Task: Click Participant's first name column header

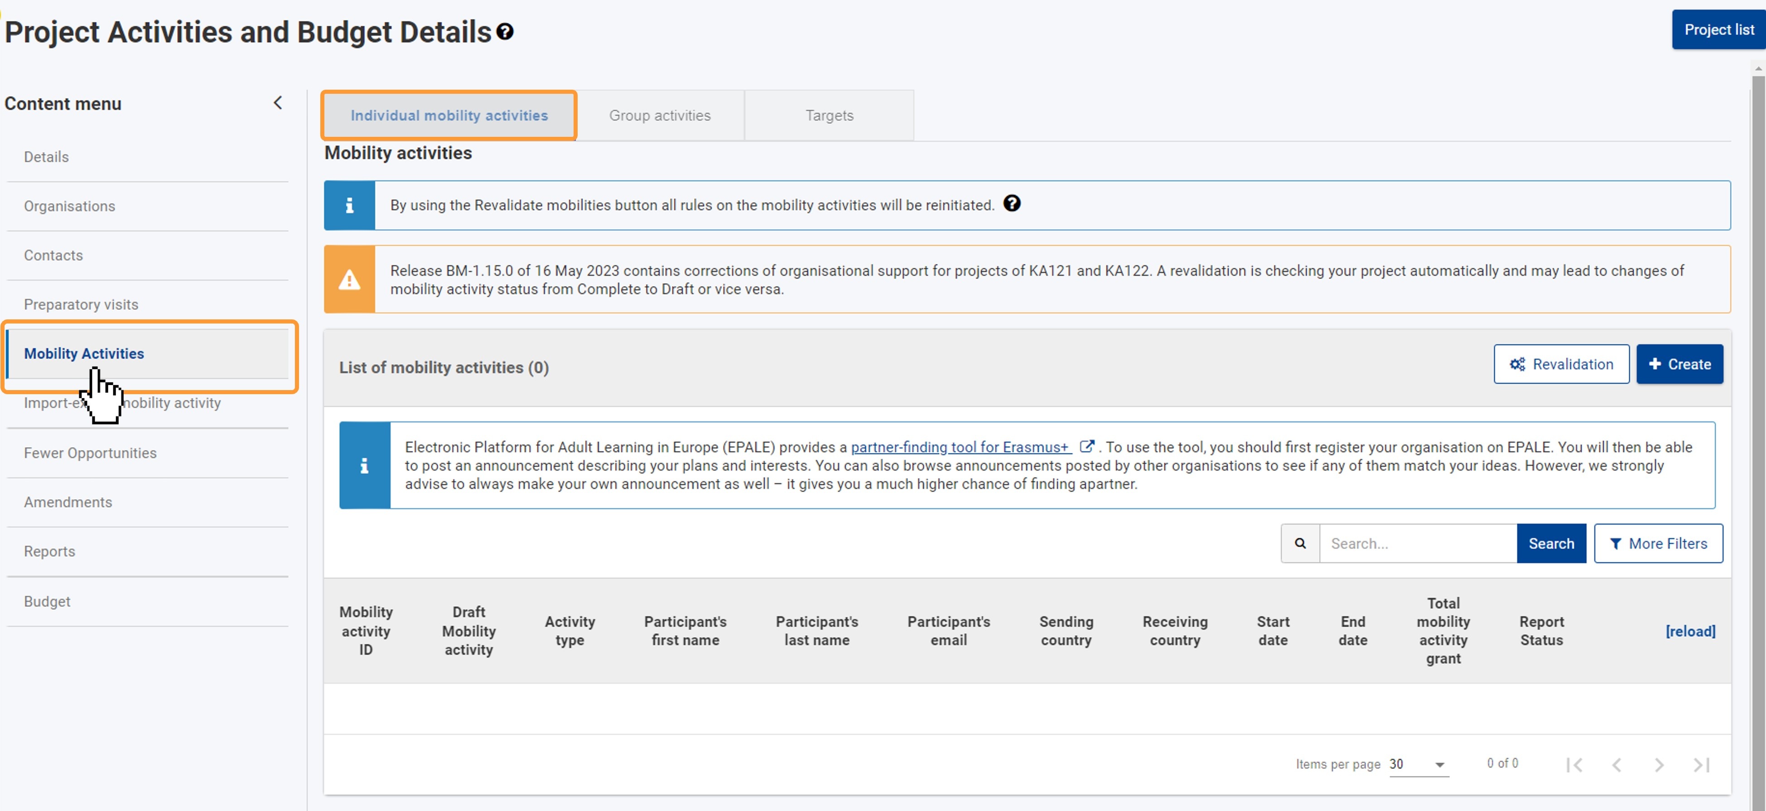Action: point(685,631)
